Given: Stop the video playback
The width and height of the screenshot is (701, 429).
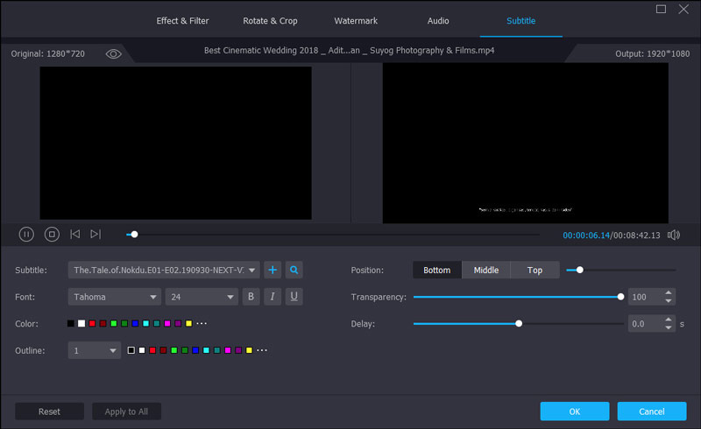Looking at the screenshot, I should point(52,235).
